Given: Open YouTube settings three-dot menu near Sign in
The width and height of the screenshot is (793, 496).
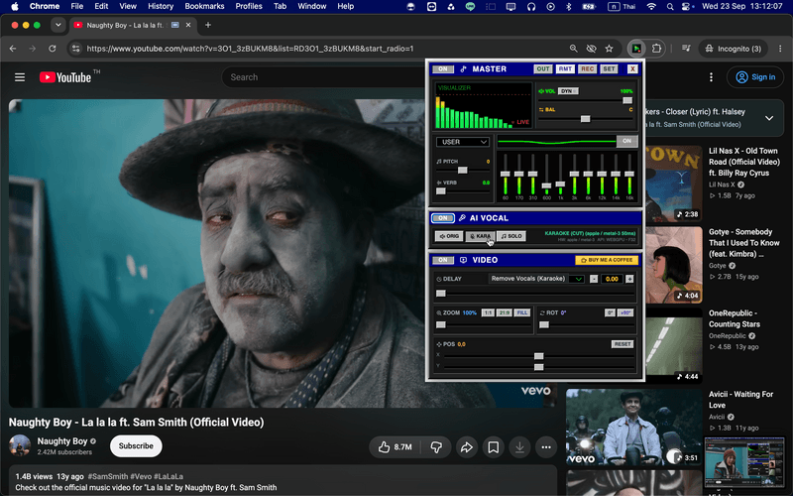Looking at the screenshot, I should (711, 77).
